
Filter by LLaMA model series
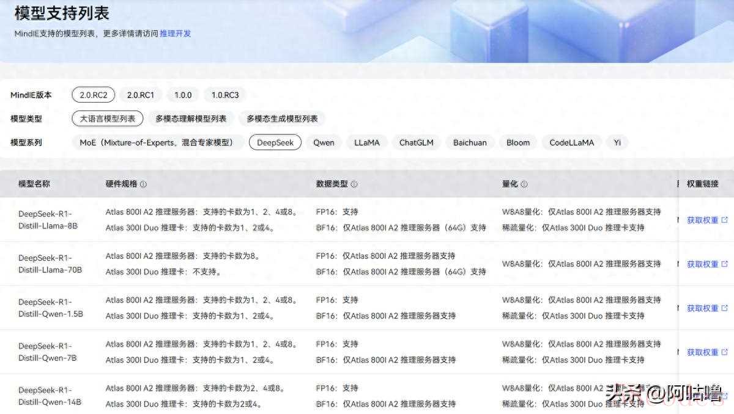[367, 142]
